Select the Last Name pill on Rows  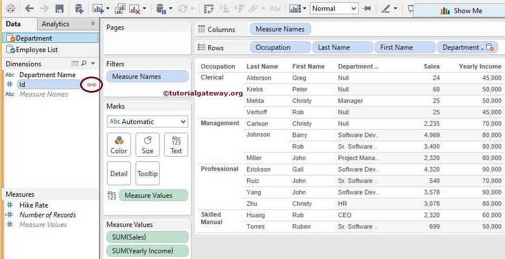click(343, 47)
